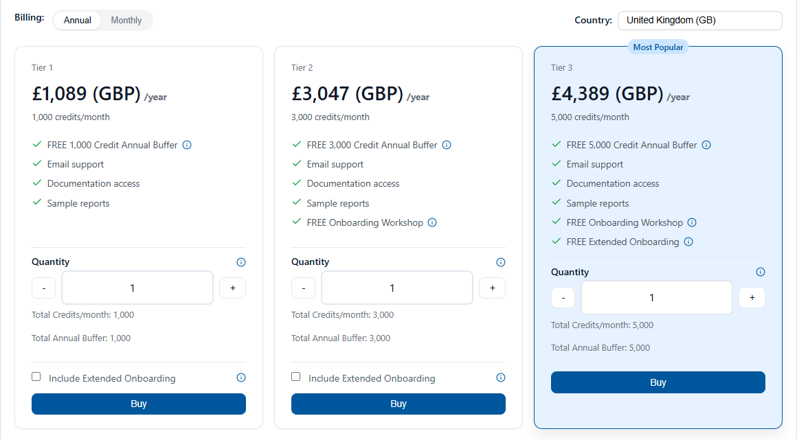Open info for Tier 1 Include Extended Onboarding

241,378
